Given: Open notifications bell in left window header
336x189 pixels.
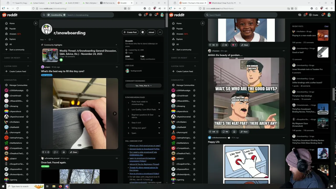Looking at the screenshot, I should pyautogui.click(x=156, y=15).
